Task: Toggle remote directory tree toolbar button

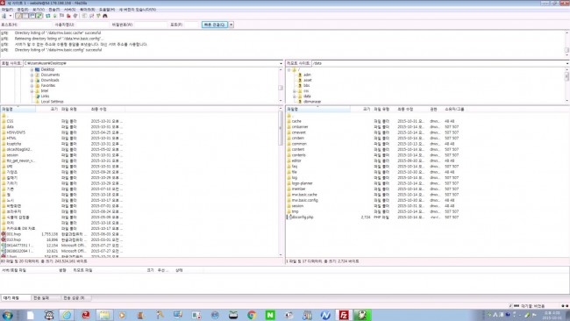Action: click(32, 16)
